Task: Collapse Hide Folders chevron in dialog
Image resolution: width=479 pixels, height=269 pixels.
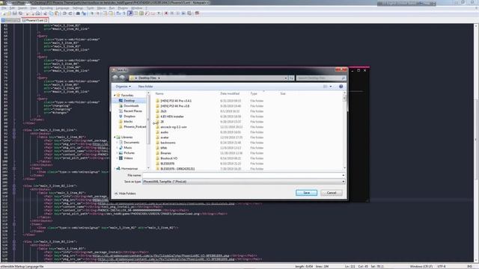Action: pyautogui.click(x=116, y=194)
